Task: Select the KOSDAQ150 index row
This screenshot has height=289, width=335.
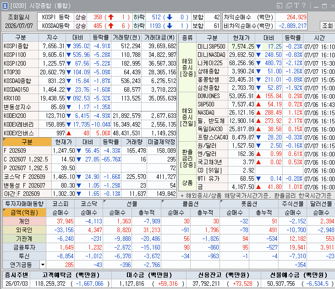Action: click(90, 89)
